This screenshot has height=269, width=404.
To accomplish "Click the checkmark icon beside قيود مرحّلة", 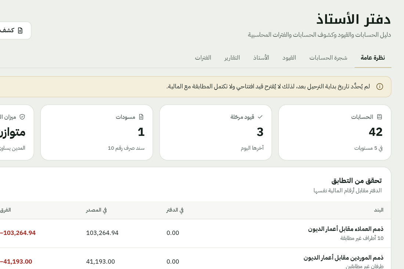I will pos(260,117).
